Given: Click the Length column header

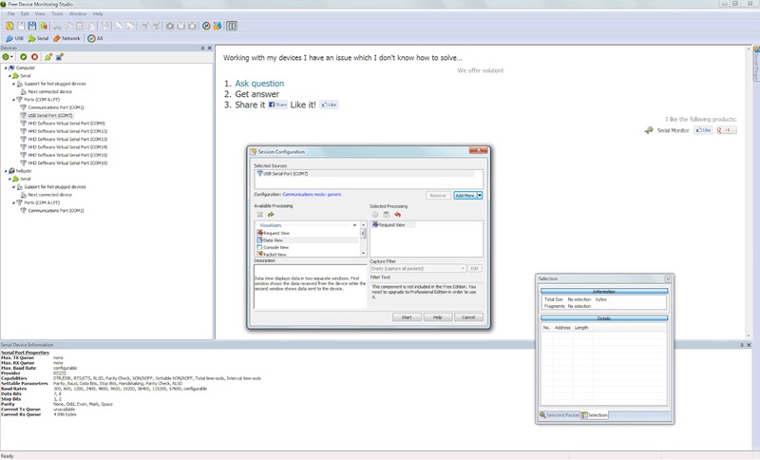Looking at the screenshot, I should (581, 328).
